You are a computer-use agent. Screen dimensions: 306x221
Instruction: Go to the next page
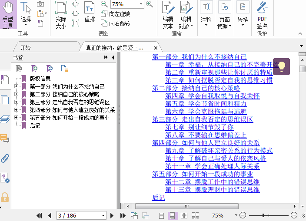112,215
